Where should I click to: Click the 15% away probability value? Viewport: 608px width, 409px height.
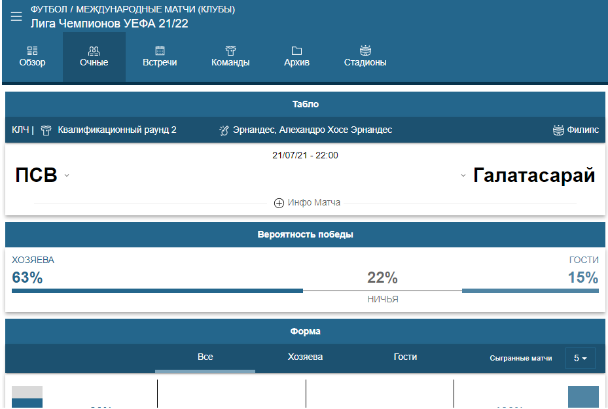pos(583,277)
